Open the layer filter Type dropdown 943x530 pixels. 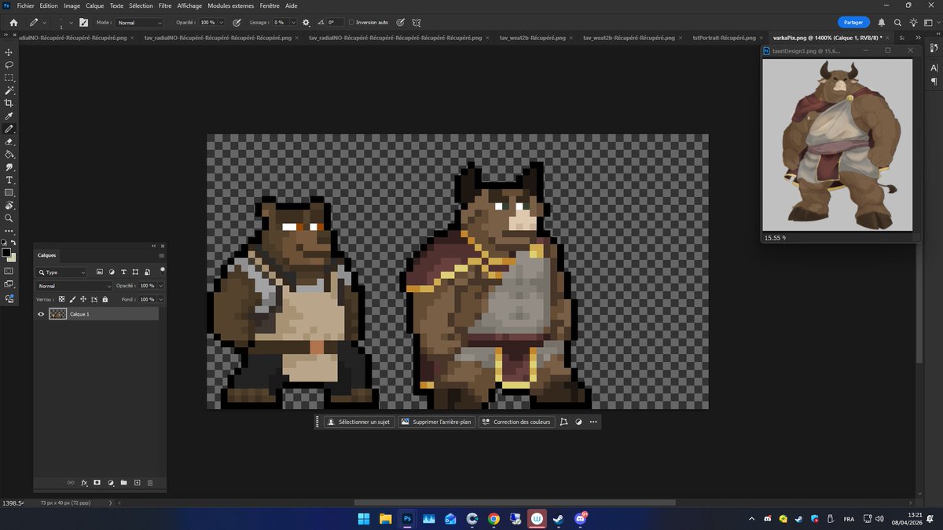(63, 272)
